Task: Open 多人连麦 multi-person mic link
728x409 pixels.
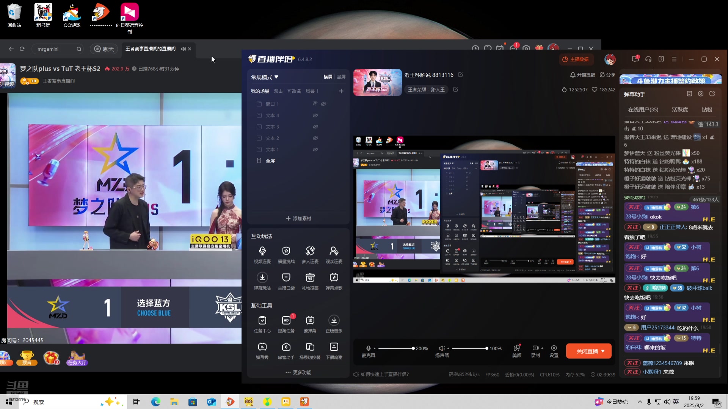Action: pos(310,254)
